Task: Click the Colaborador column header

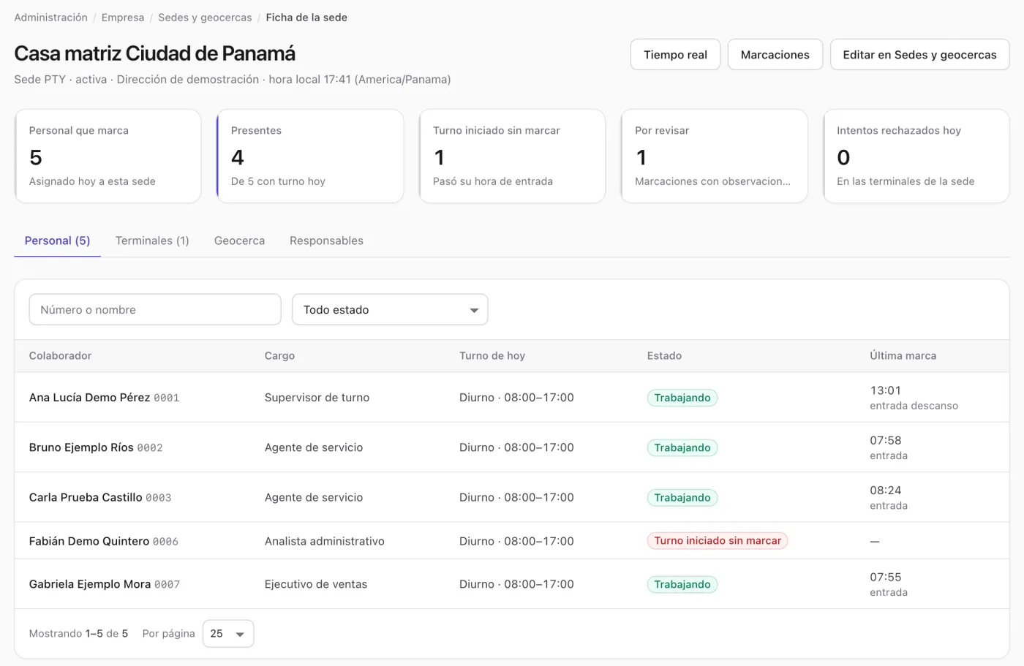Action: [x=60, y=356]
